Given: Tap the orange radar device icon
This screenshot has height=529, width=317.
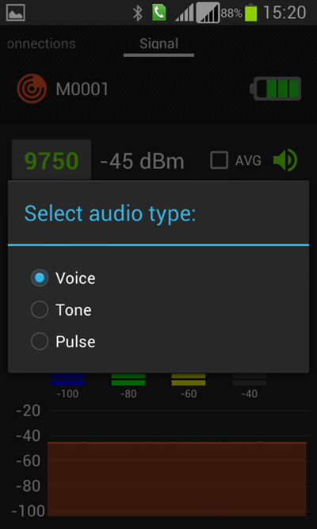Looking at the screenshot, I should [32, 88].
